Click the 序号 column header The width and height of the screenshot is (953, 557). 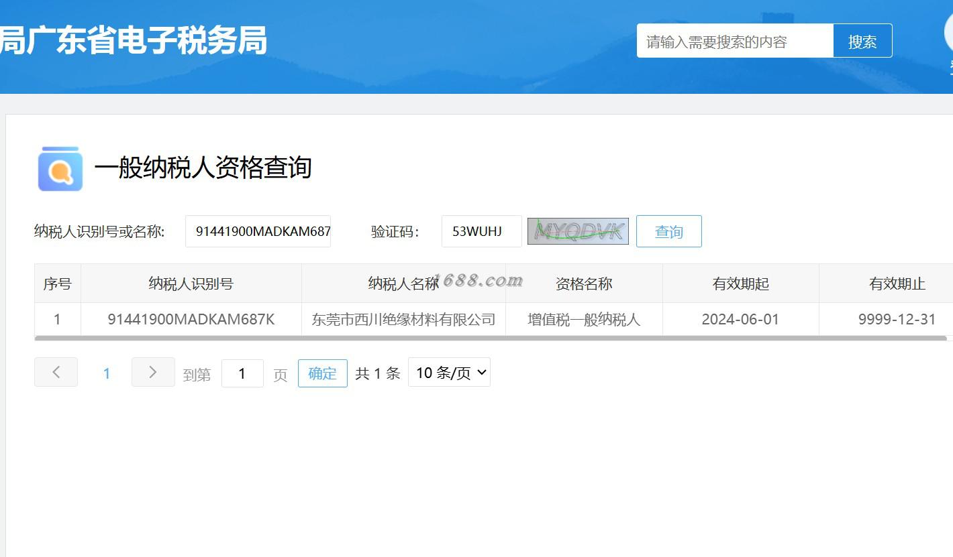[x=58, y=284]
